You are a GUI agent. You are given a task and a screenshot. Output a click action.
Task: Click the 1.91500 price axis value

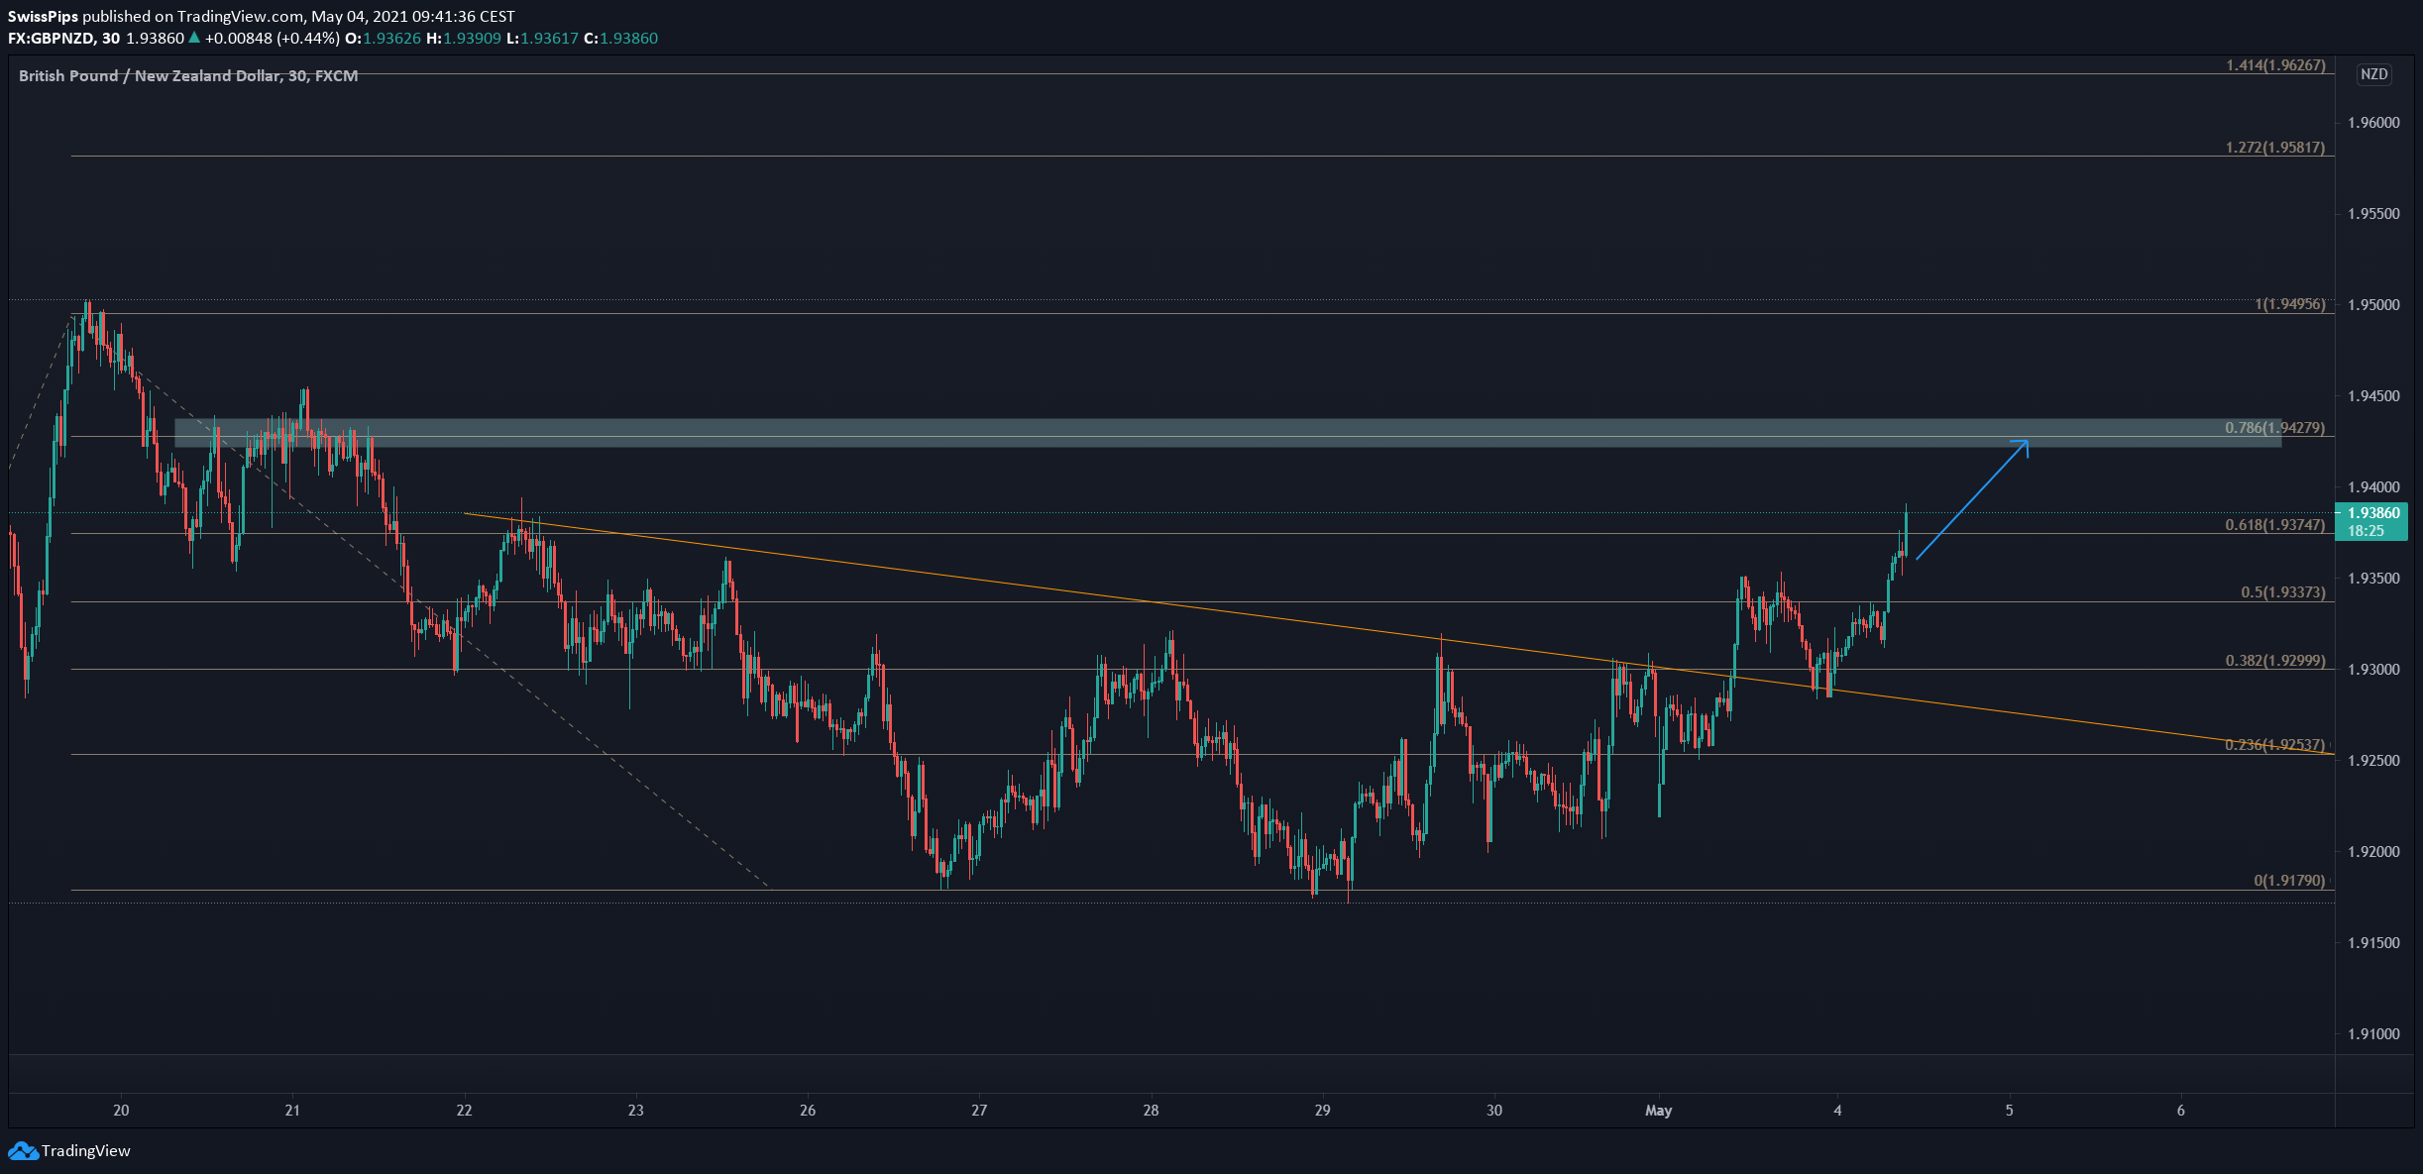(x=2373, y=943)
